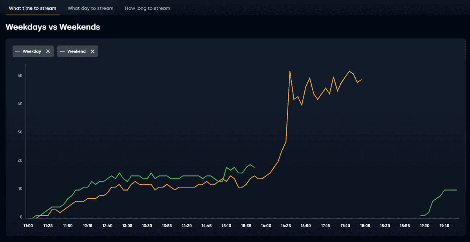This screenshot has width=470, height=242.
Task: Click the 19:20 x-axis time label
Action: click(425, 226)
